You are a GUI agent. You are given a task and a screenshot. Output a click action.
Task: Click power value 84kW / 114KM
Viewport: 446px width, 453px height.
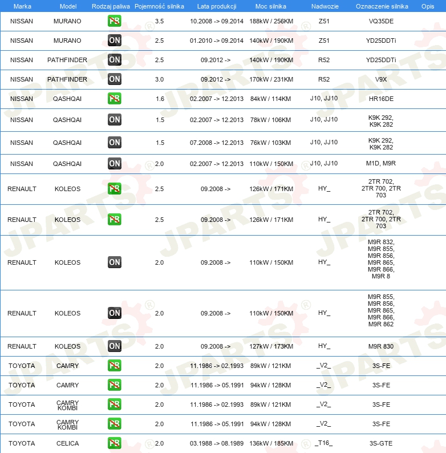click(271, 99)
